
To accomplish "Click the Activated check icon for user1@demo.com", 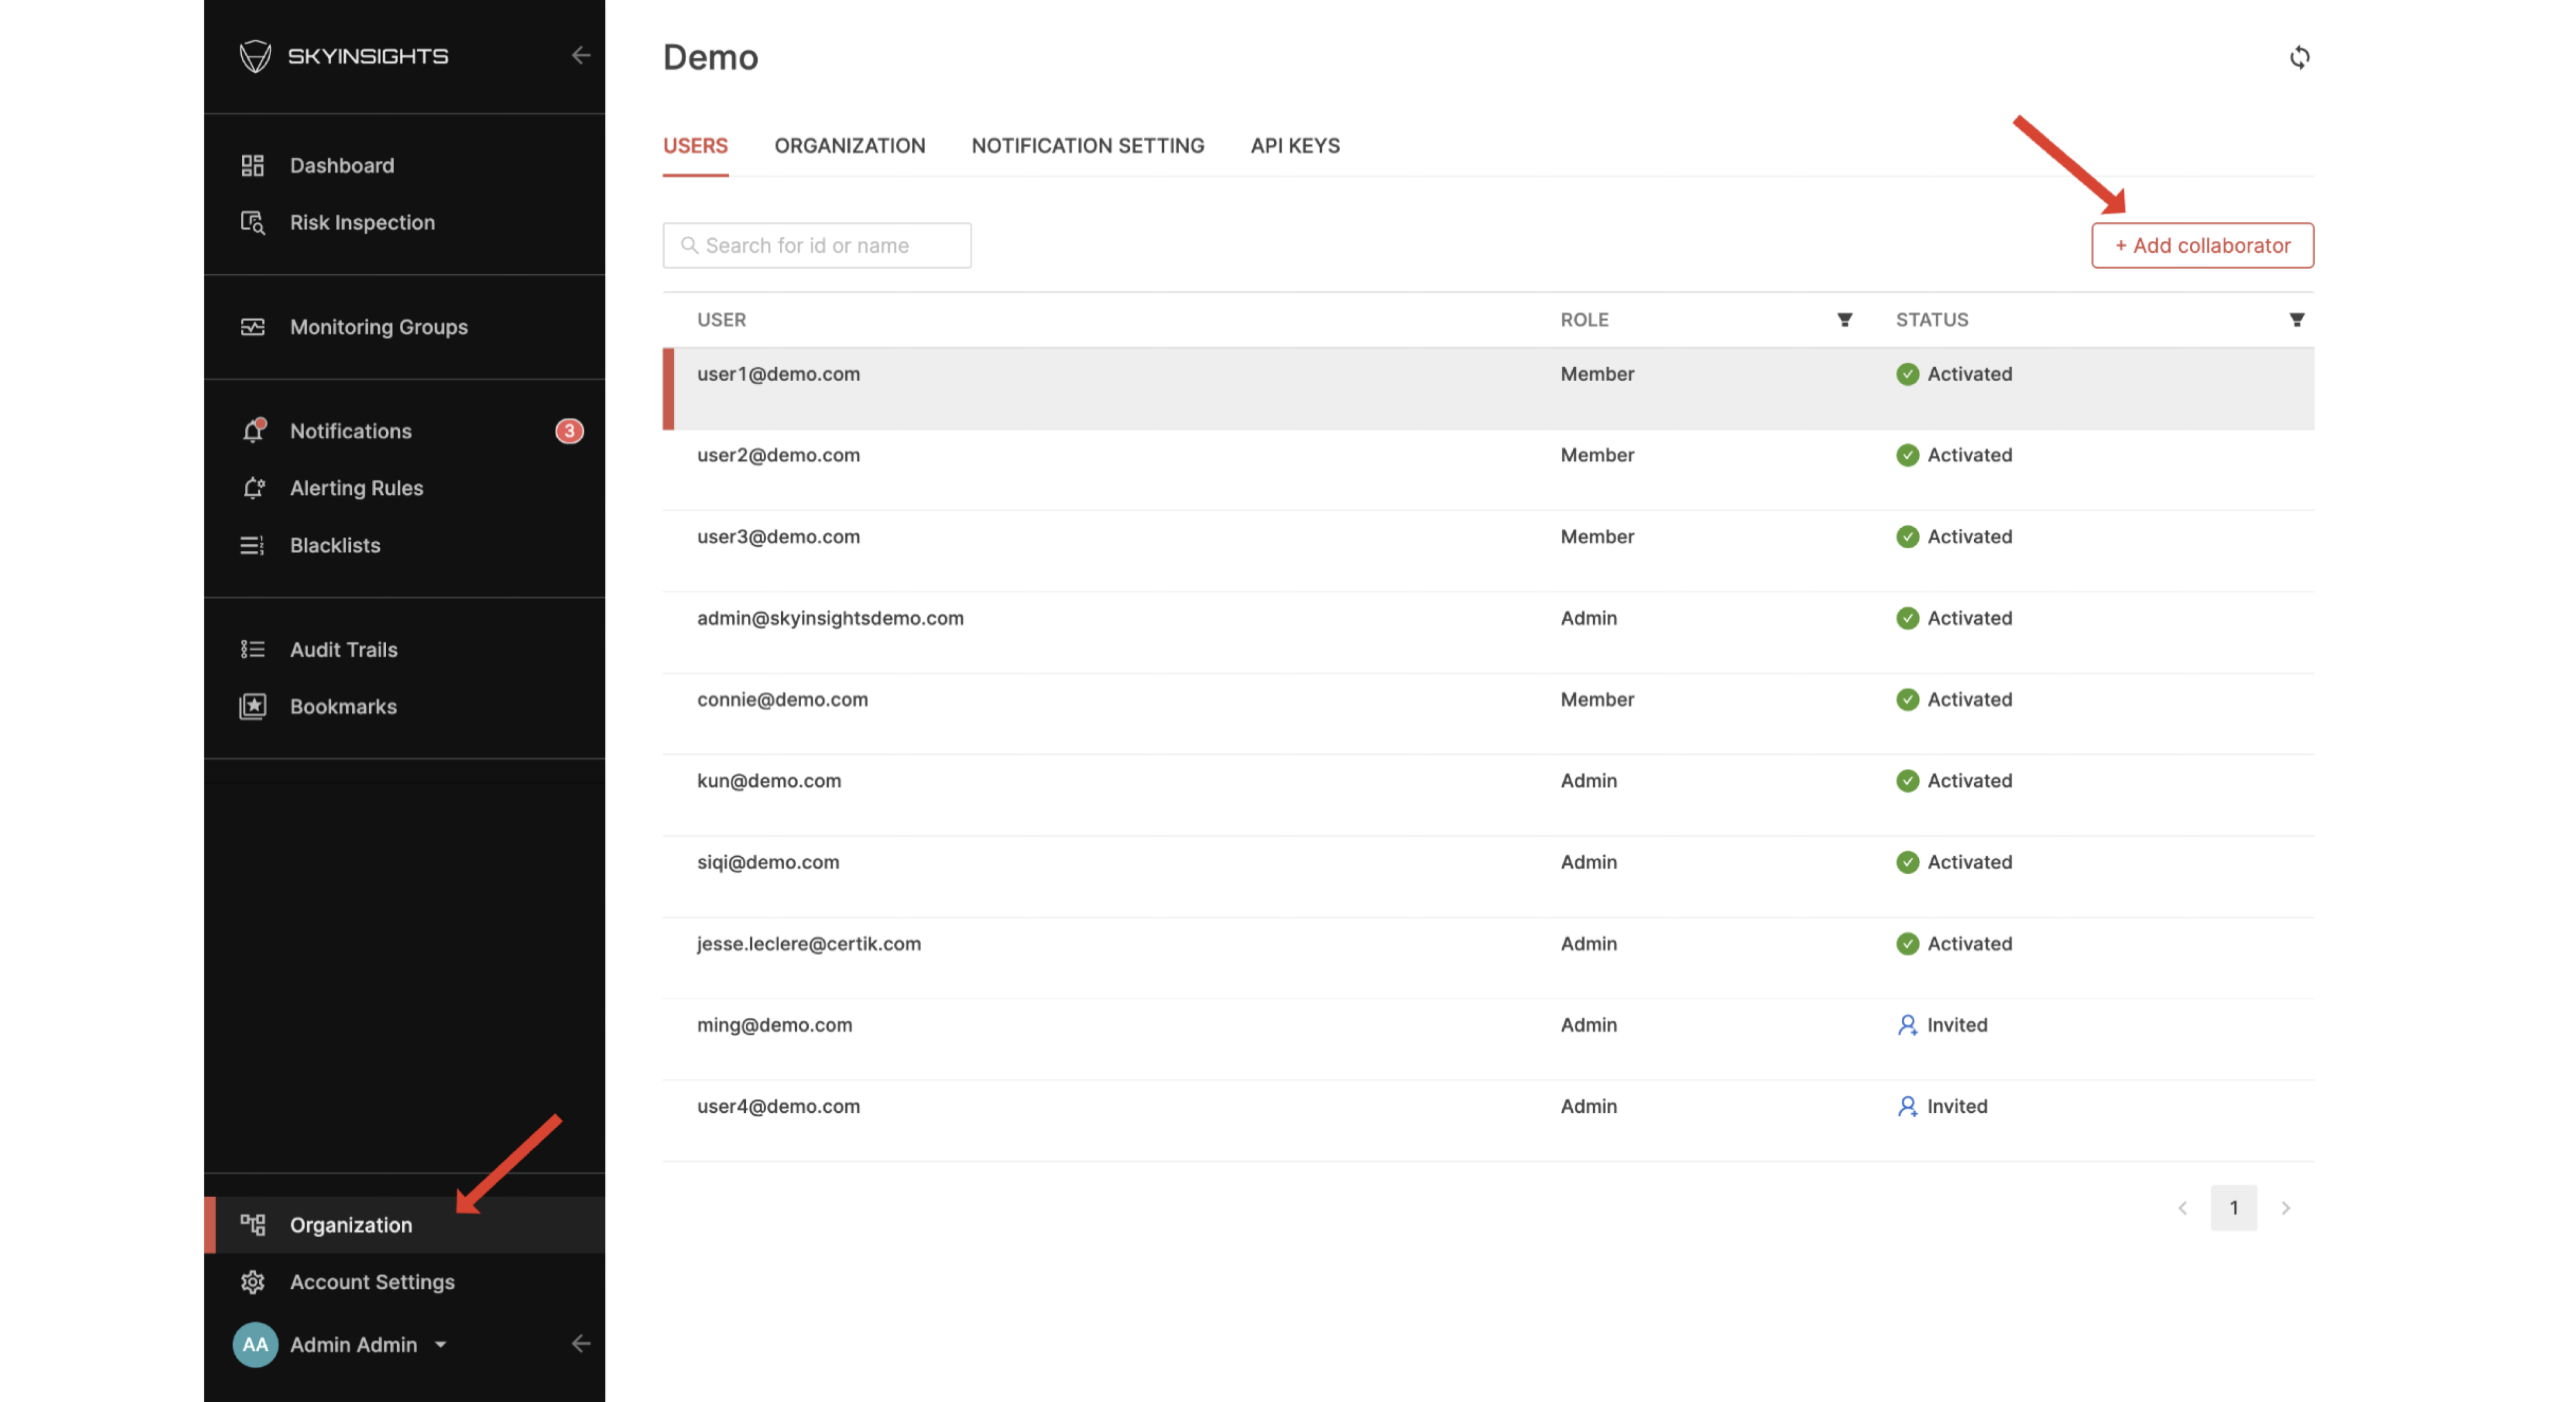I will tap(1907, 374).
